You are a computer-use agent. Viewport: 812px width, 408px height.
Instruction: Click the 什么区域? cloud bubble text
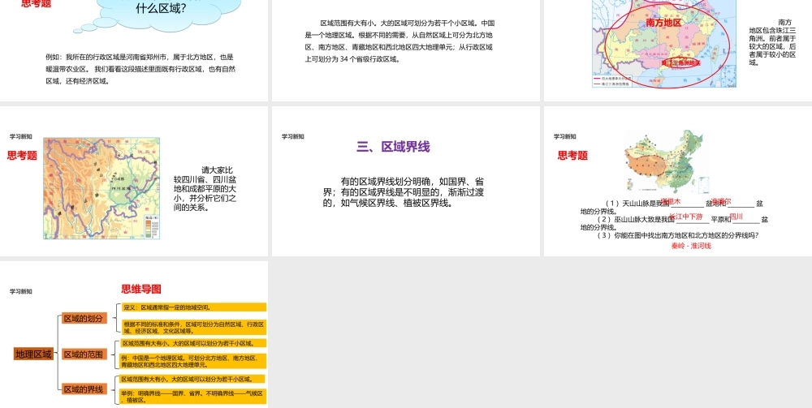pyautogui.click(x=161, y=8)
